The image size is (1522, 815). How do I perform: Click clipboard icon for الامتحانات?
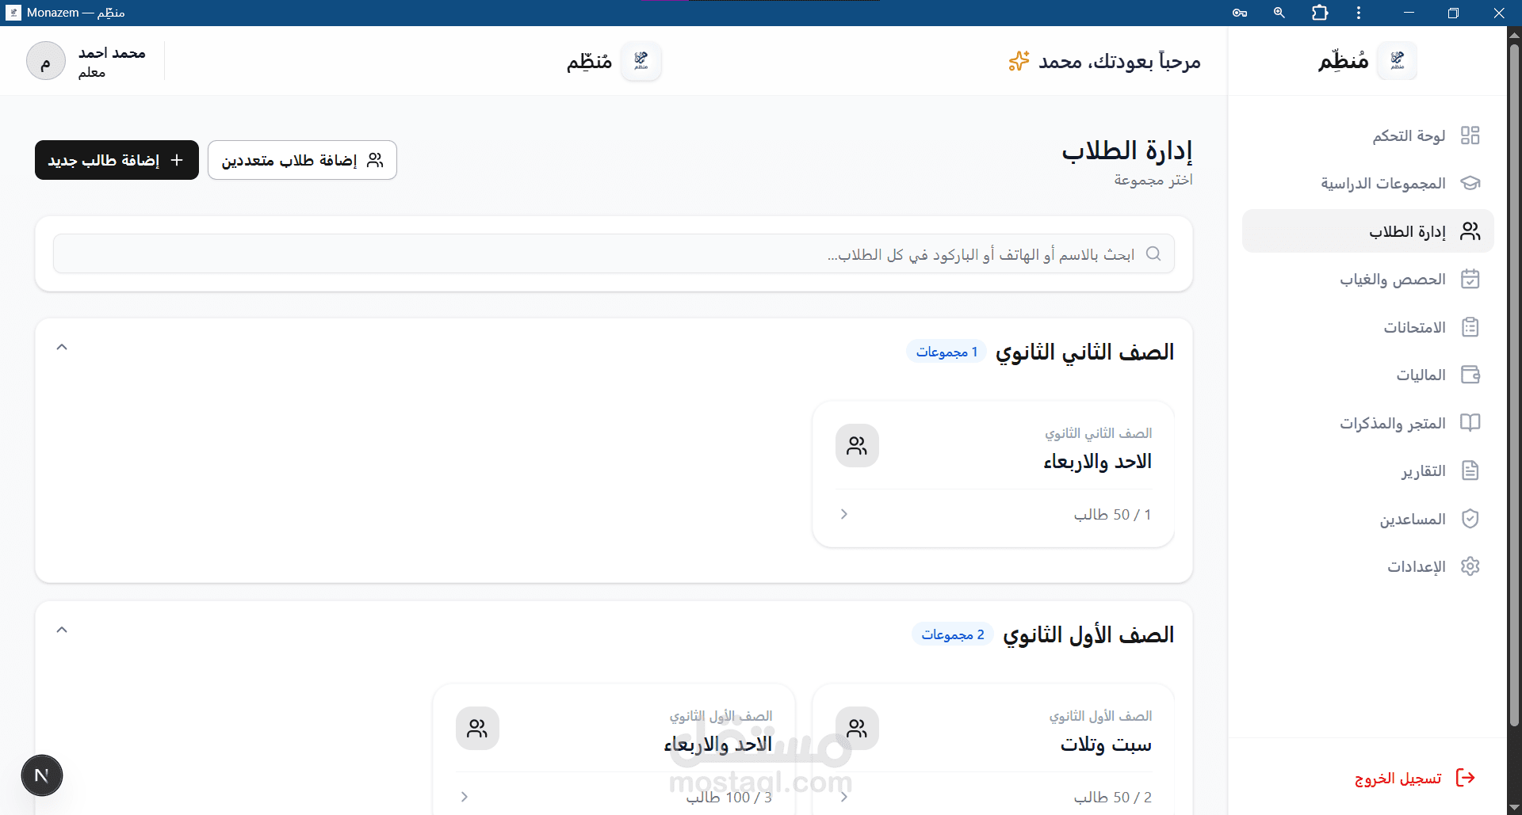(1470, 327)
